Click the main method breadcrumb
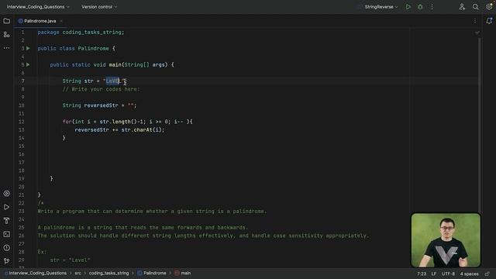 click(x=183, y=273)
